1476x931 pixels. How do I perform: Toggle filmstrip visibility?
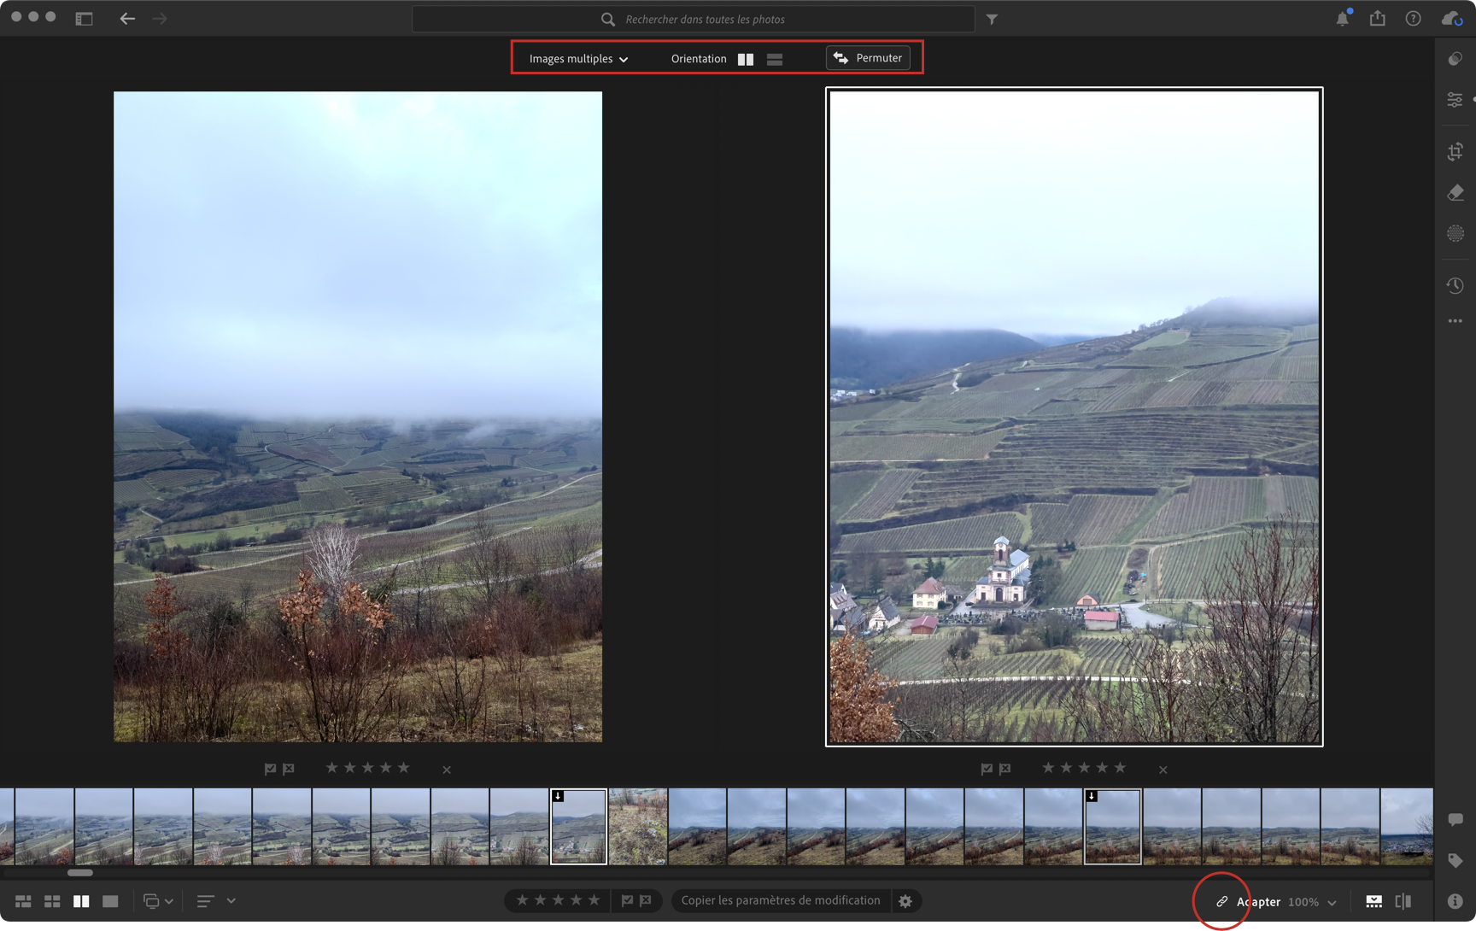tap(1373, 901)
